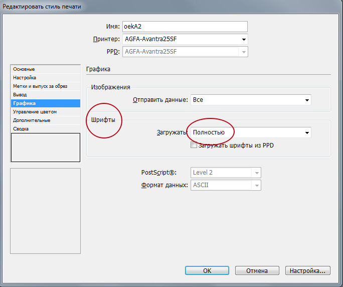This screenshot has height=287, width=343.
Task: Click the Изображения group label
Action: [x=110, y=87]
